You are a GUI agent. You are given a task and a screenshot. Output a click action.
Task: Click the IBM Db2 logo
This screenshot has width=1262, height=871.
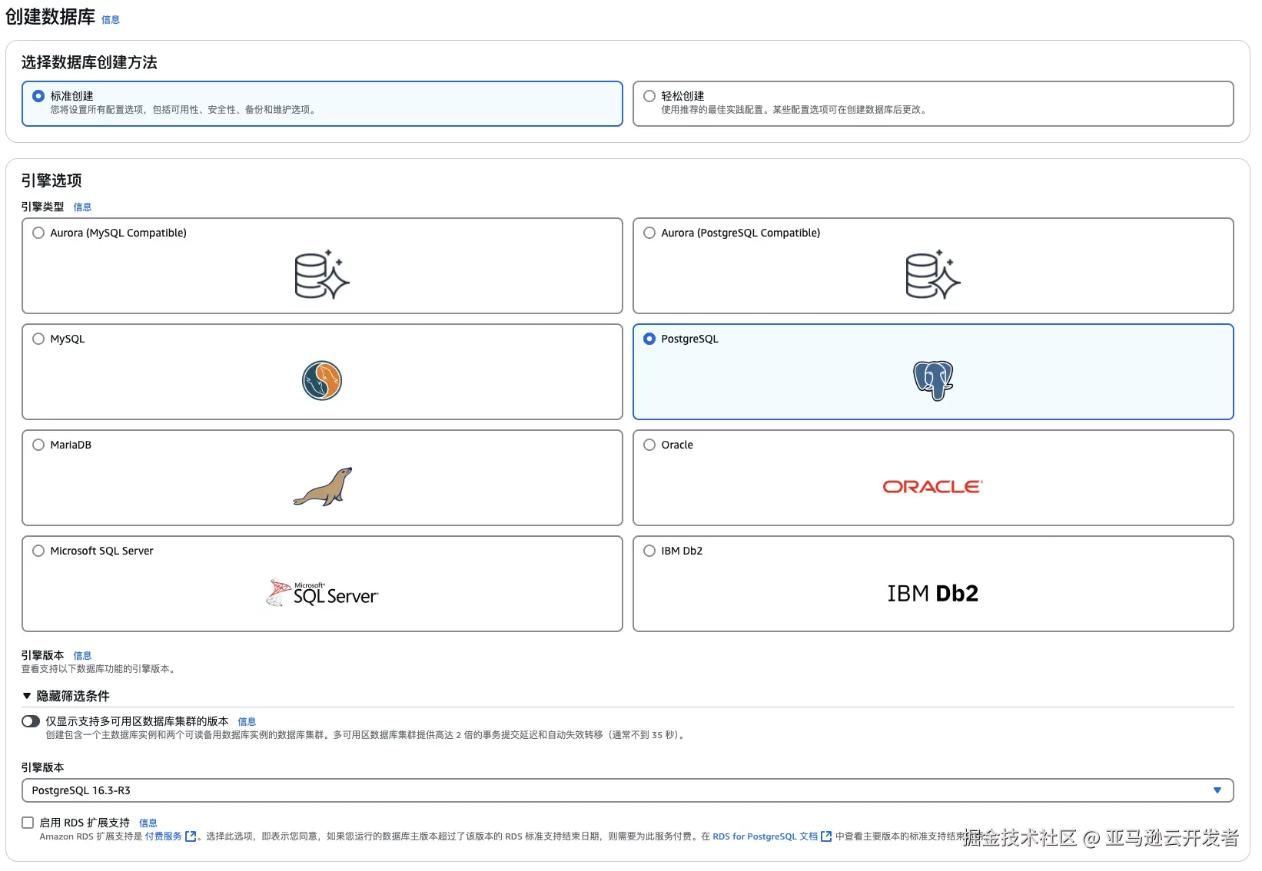(933, 593)
